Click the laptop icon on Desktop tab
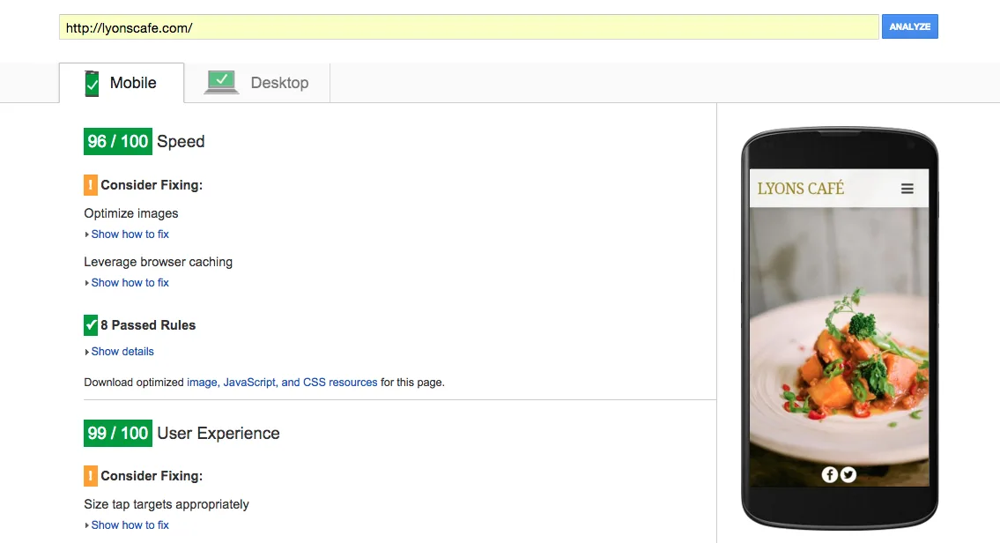The height and width of the screenshot is (543, 1000). [x=221, y=83]
